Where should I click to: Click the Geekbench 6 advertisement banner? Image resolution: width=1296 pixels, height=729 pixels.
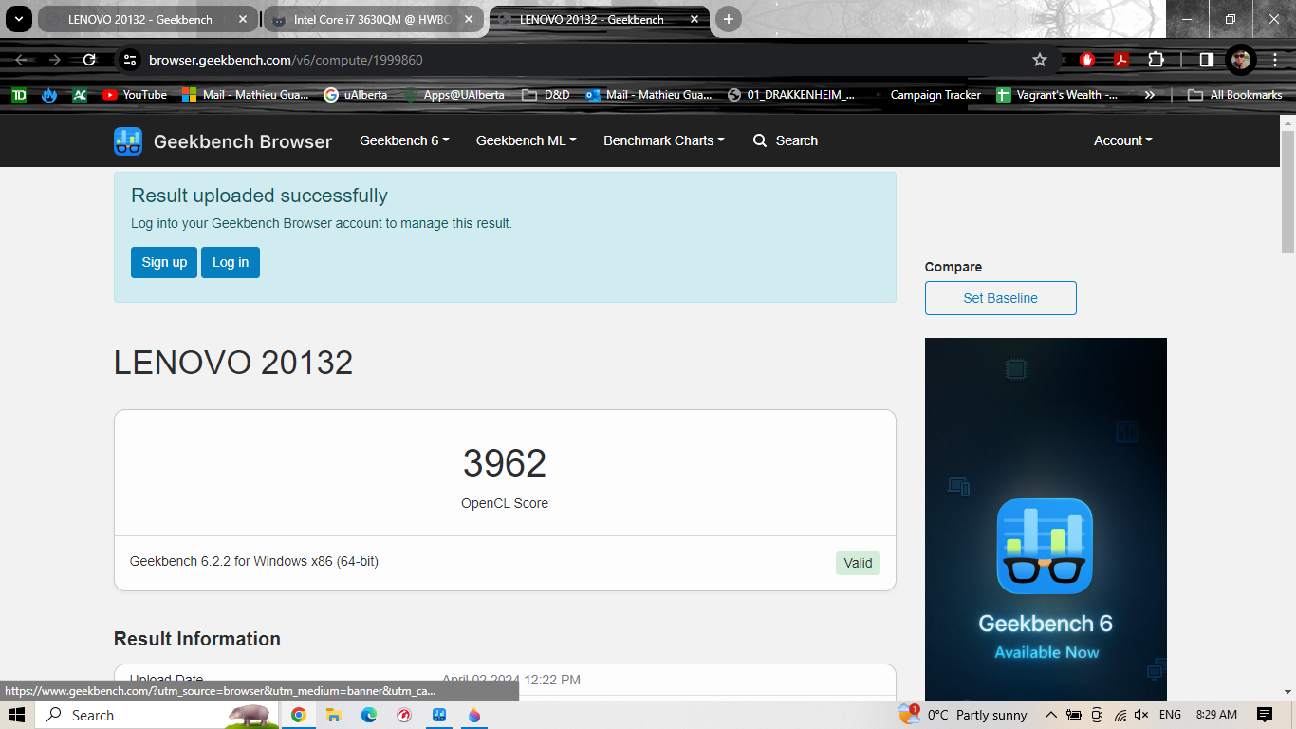click(x=1046, y=519)
